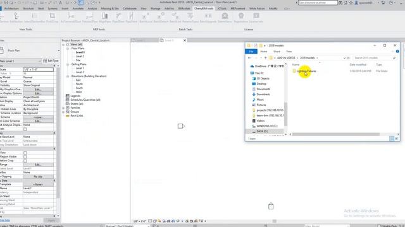
Task: Click the Properties panel vertical scrollbar
Action: tap(58, 132)
